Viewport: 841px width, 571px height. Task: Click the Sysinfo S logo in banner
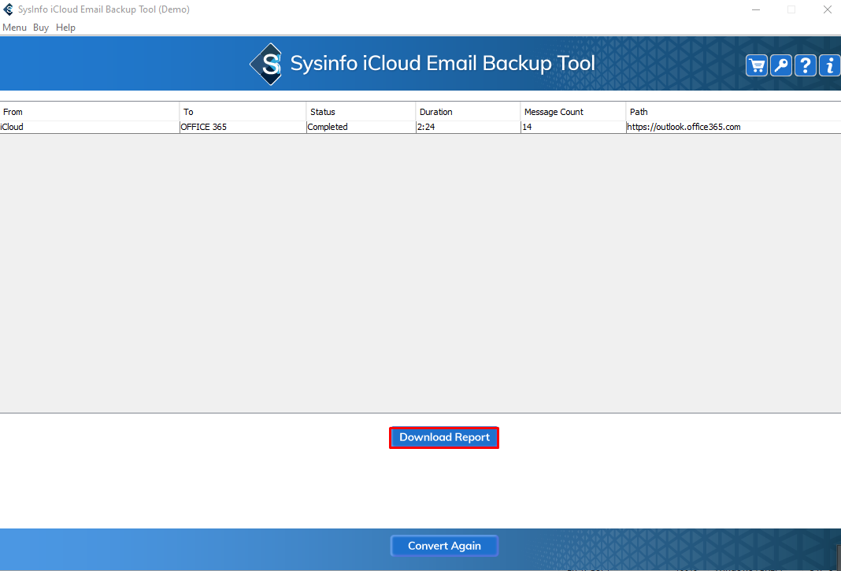tap(266, 64)
